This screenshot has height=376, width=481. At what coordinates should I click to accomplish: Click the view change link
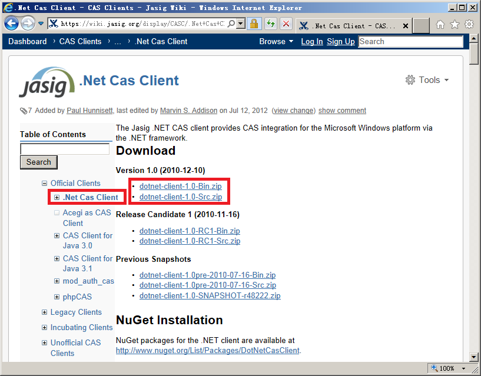point(294,111)
